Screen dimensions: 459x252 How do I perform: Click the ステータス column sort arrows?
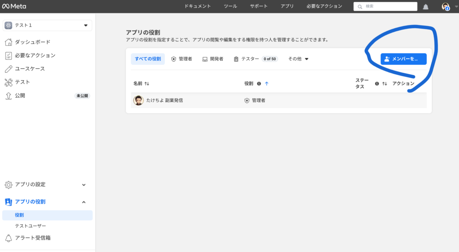pos(384,84)
